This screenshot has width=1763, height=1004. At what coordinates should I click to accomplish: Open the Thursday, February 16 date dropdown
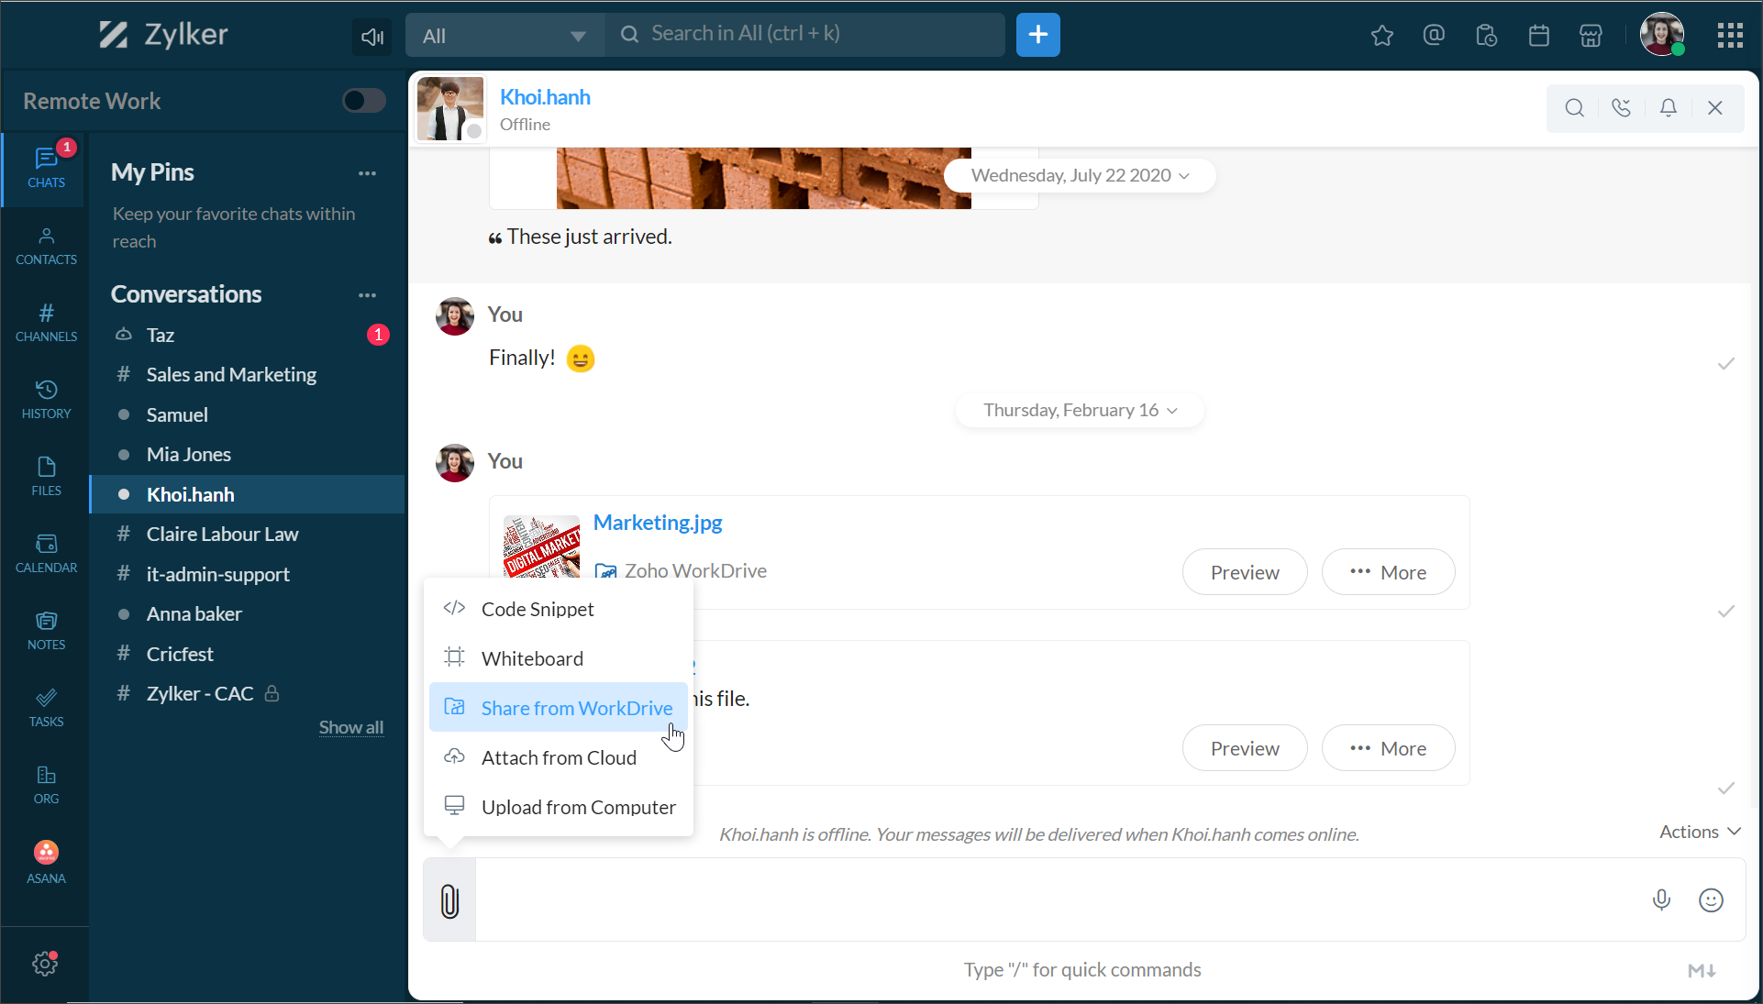[1080, 411]
